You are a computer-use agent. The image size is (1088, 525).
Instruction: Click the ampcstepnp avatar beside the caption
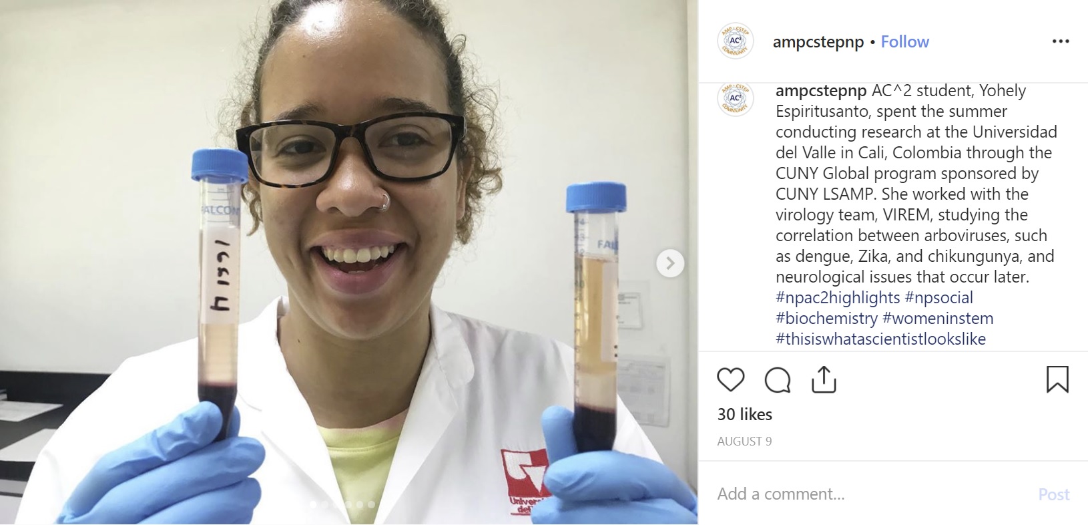(x=735, y=99)
